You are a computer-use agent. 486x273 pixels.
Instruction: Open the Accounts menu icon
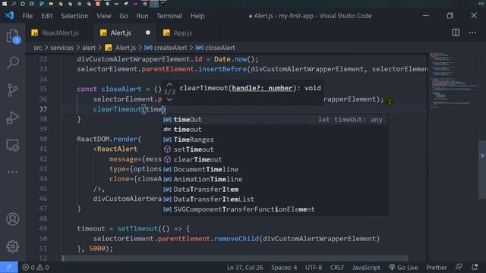pos(12,219)
